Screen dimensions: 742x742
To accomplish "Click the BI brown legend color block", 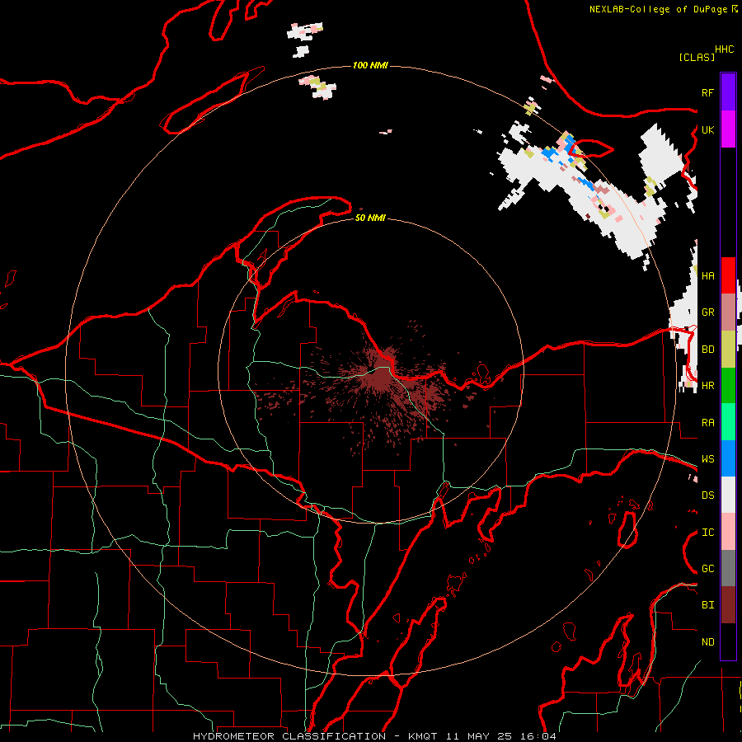I will pos(728,605).
